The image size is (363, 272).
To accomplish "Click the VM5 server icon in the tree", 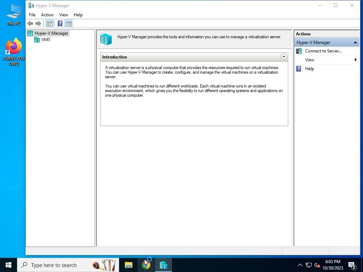I will click(37, 40).
